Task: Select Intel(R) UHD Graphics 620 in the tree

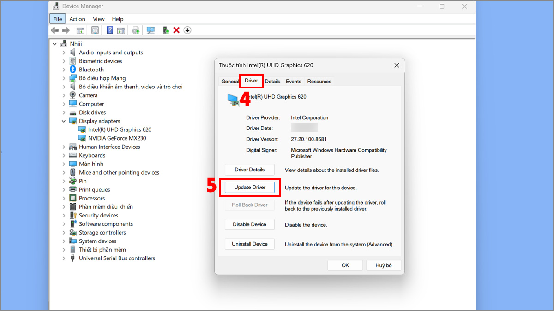Action: (x=120, y=130)
